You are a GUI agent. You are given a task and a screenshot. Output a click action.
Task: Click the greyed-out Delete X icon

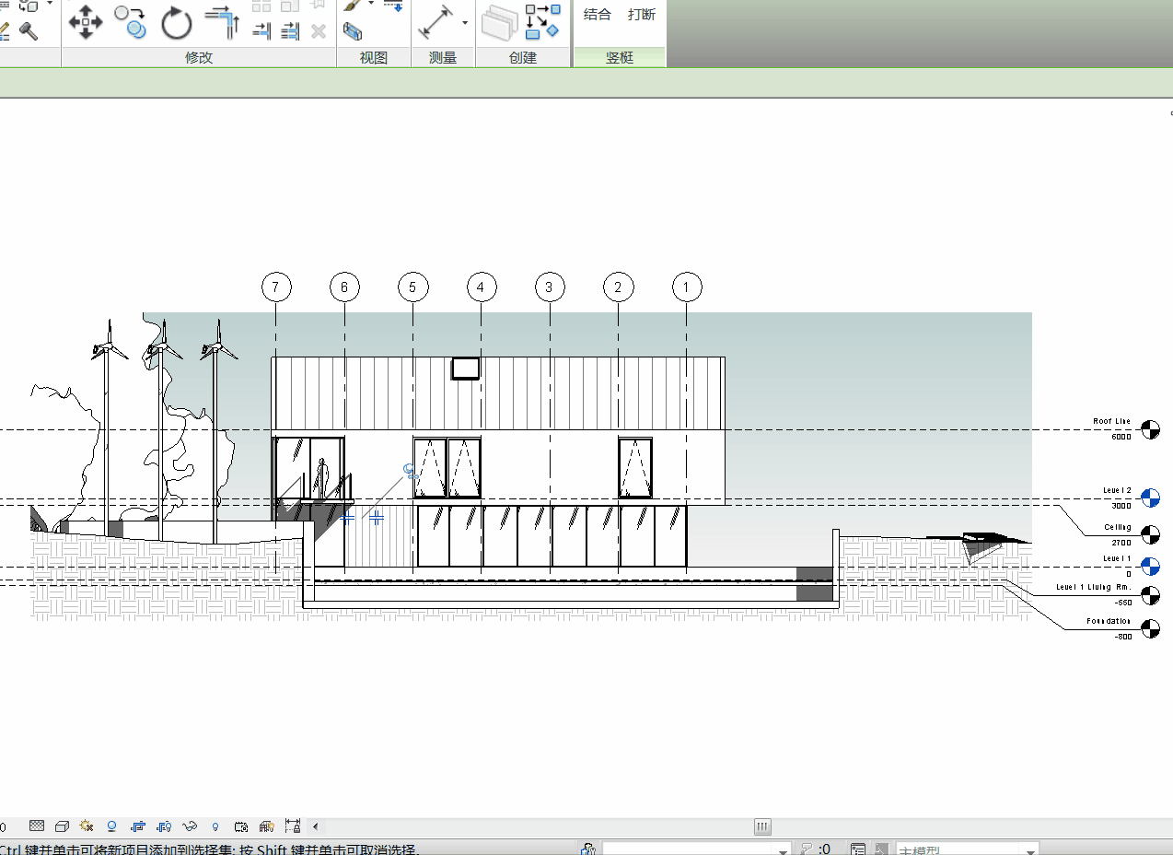[x=319, y=31]
